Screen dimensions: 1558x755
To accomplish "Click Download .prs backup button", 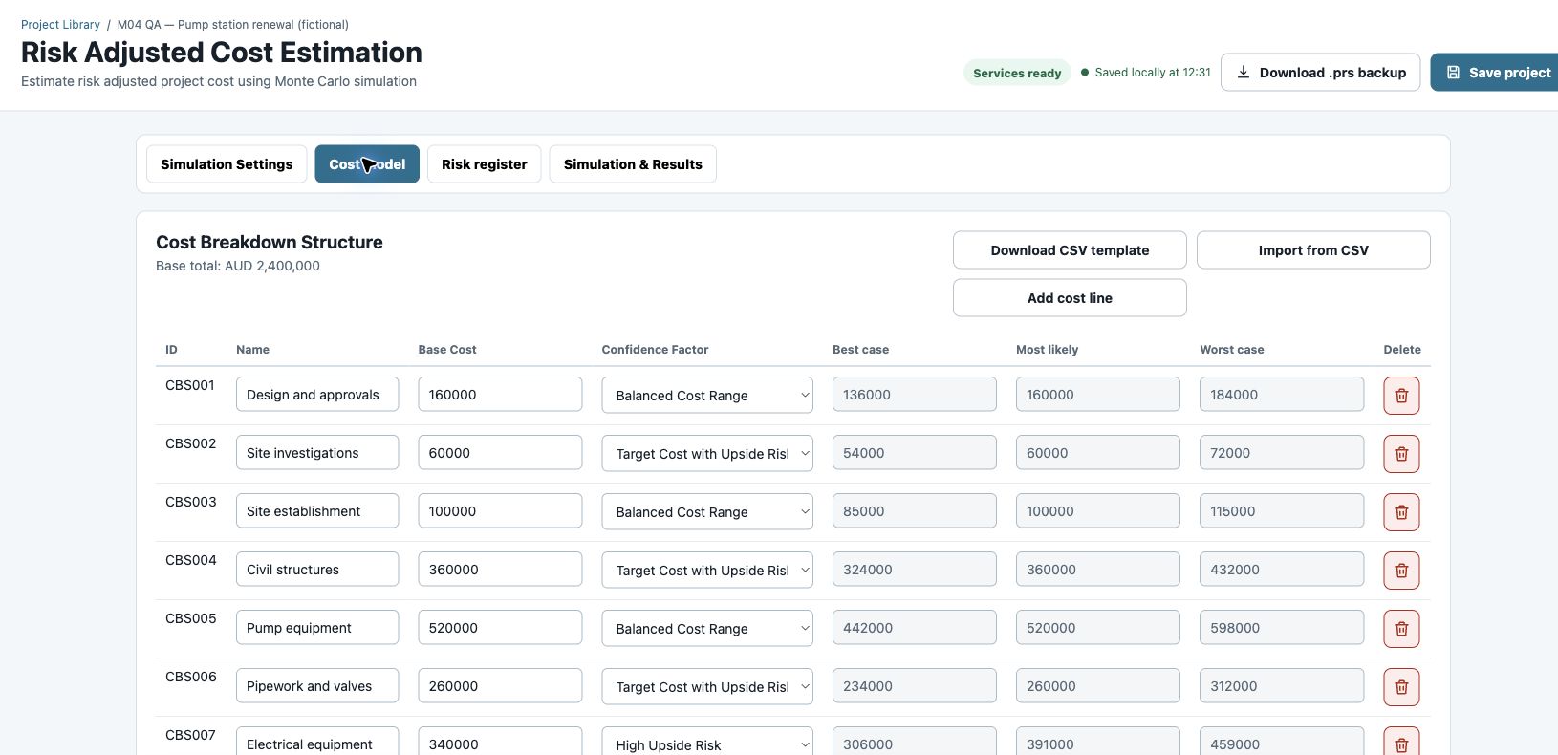I will (1320, 73).
